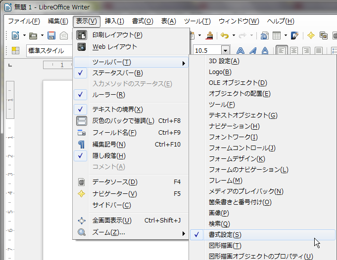
Task: Open ツール(T) menu in menu bar
Action: click(x=197, y=21)
